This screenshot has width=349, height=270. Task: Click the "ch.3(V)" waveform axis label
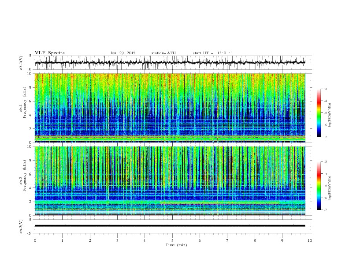(21, 226)
